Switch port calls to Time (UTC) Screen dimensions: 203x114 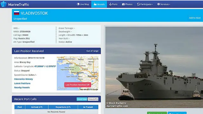point(93,99)
